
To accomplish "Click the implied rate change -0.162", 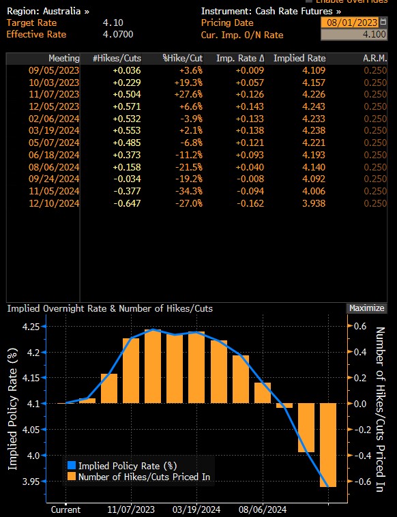I will coord(250,203).
